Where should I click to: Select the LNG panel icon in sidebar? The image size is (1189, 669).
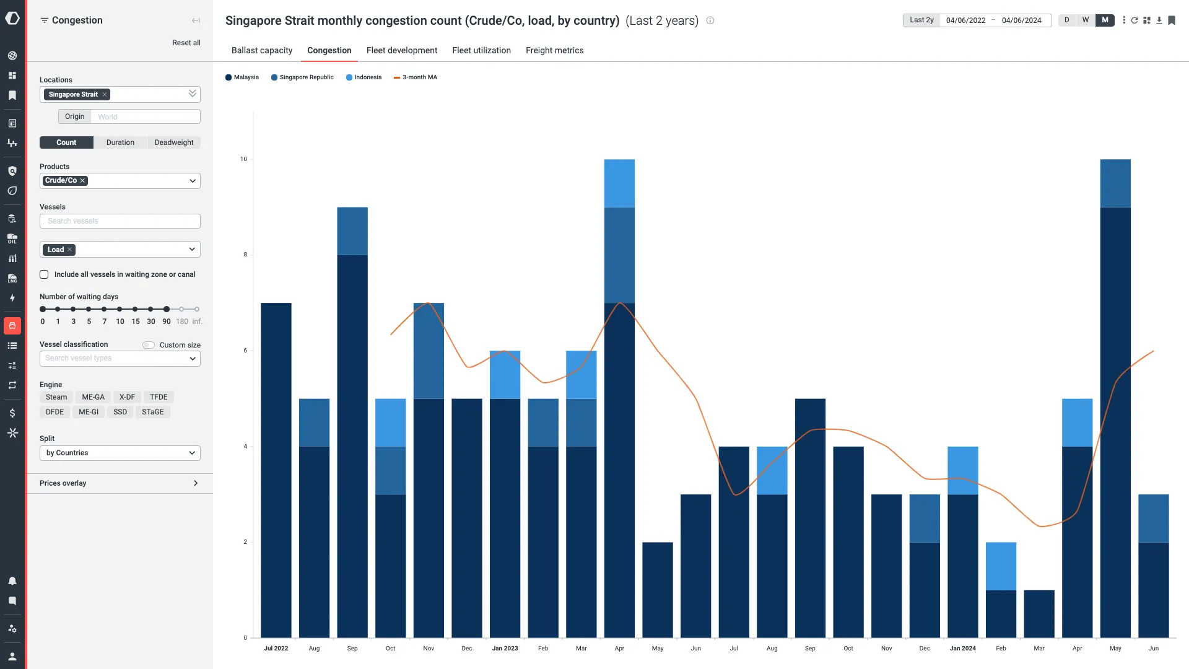click(x=12, y=279)
